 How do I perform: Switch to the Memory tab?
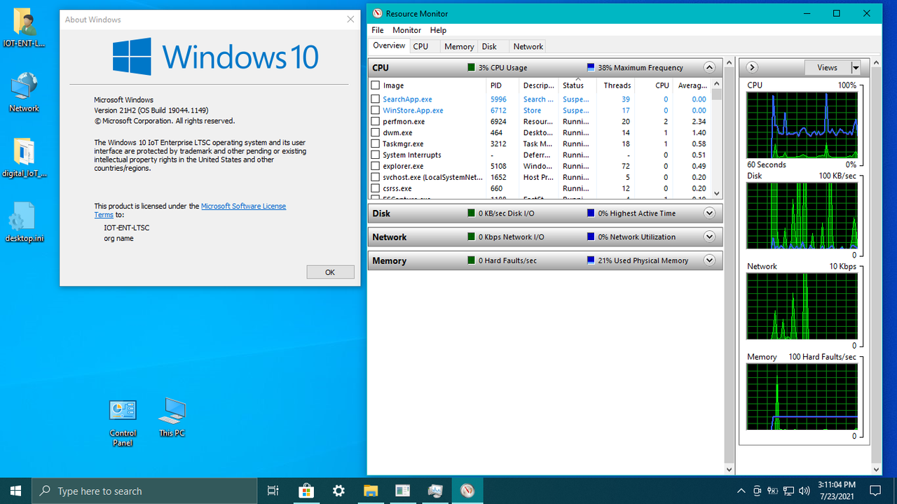click(x=459, y=46)
